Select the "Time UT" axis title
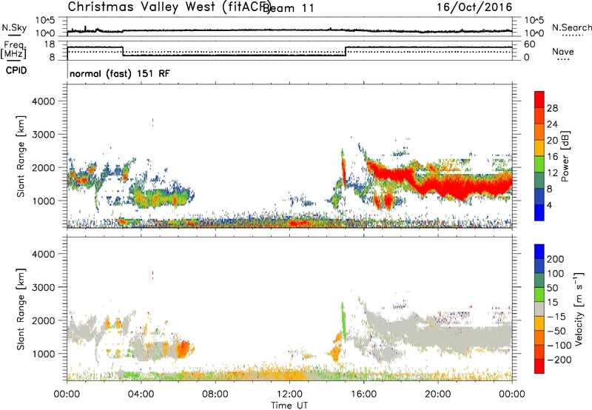Viewport: 592px width, 410px height. point(289,406)
